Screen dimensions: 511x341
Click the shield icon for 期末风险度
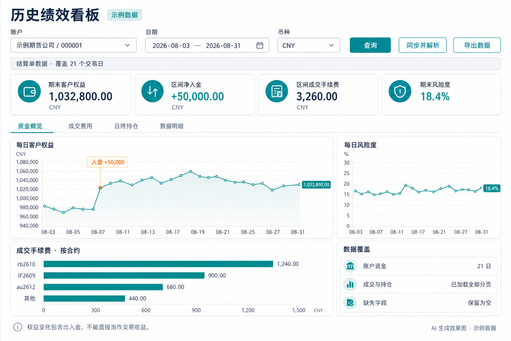click(x=400, y=91)
